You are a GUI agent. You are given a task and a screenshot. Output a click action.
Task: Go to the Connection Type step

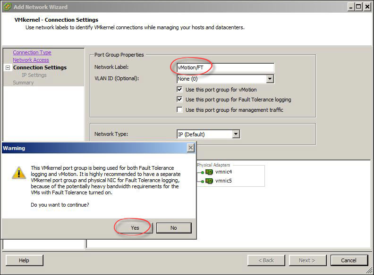(32, 52)
